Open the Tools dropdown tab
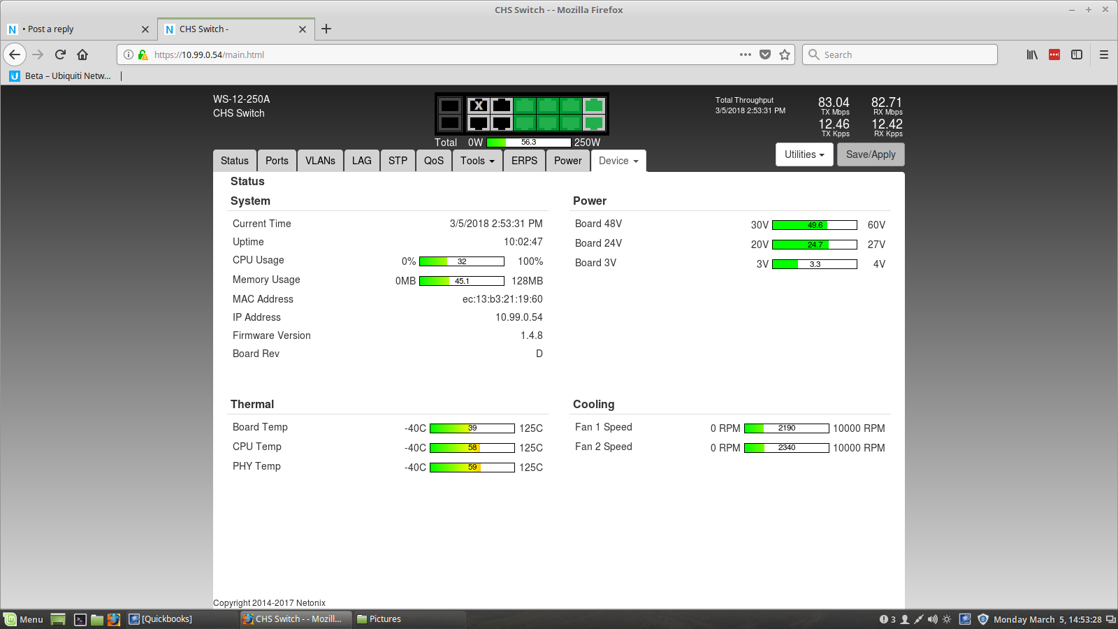The image size is (1118, 629). (x=477, y=161)
